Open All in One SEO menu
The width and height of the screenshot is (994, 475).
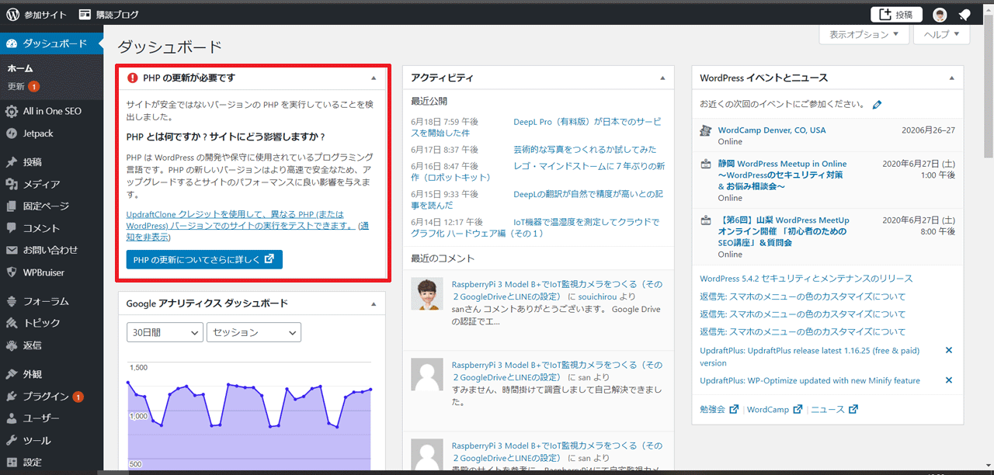pyautogui.click(x=51, y=111)
